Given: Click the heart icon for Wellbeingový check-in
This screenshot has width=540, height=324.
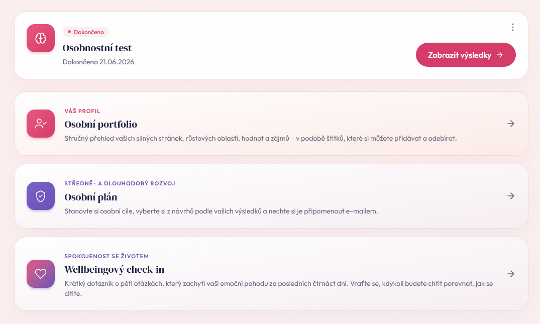Looking at the screenshot, I should 41,274.
